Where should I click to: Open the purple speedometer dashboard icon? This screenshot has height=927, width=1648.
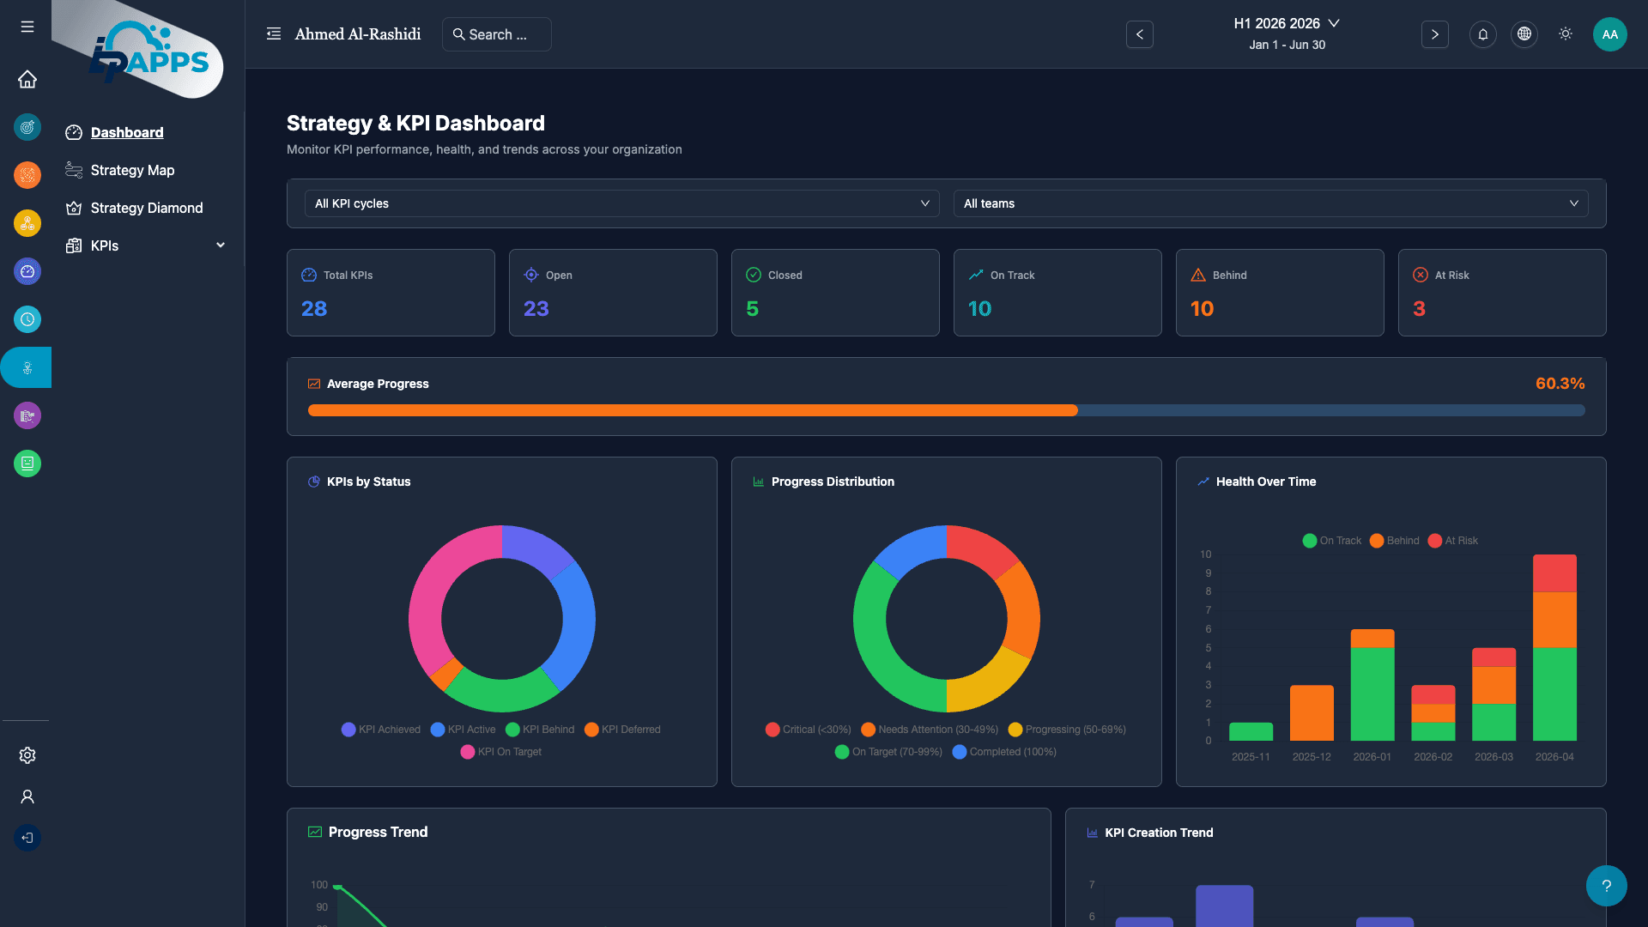[x=27, y=271]
